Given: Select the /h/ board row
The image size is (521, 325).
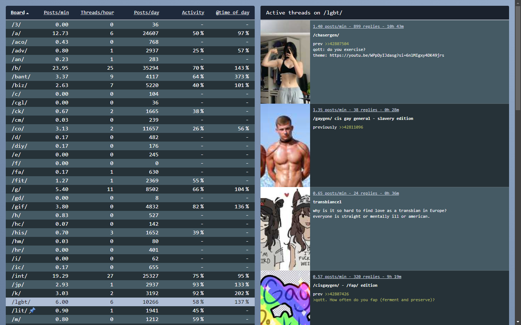Looking at the screenshot, I should (x=130, y=215).
